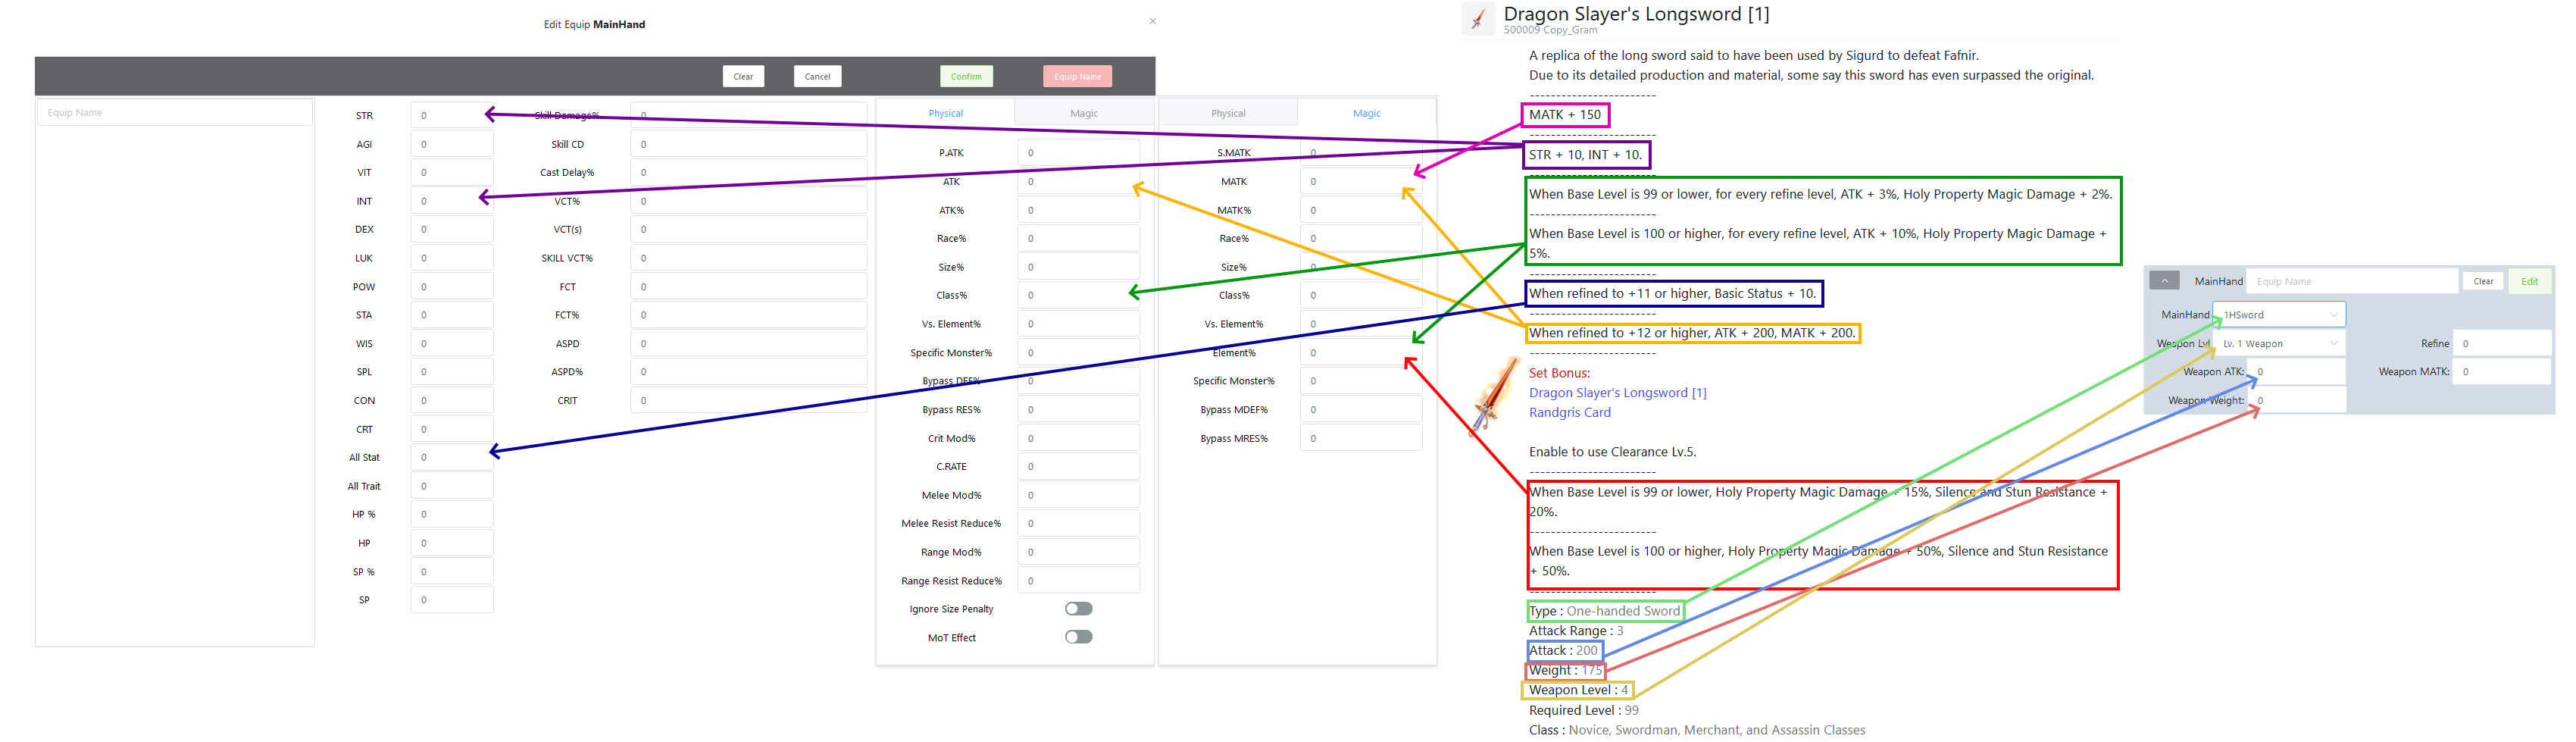Image resolution: width=2576 pixels, height=742 pixels.
Task: Click the 'Enable to use Clearance Lv.5.' text
Action: (1612, 452)
